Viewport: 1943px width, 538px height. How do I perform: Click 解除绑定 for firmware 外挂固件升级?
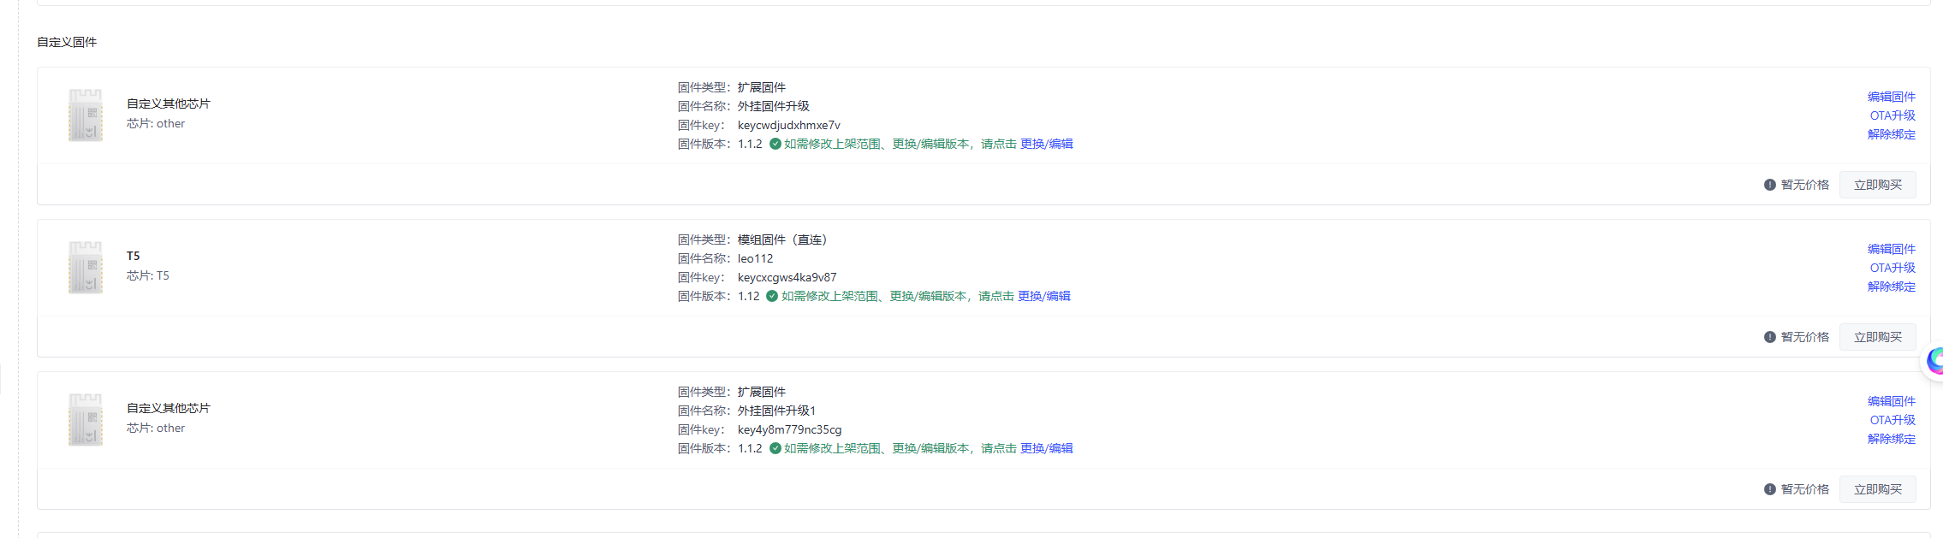(x=1892, y=134)
